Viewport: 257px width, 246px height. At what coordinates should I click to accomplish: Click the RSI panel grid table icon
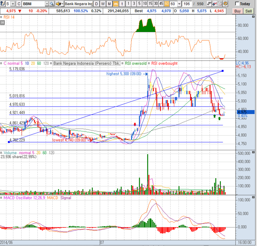(3, 23)
